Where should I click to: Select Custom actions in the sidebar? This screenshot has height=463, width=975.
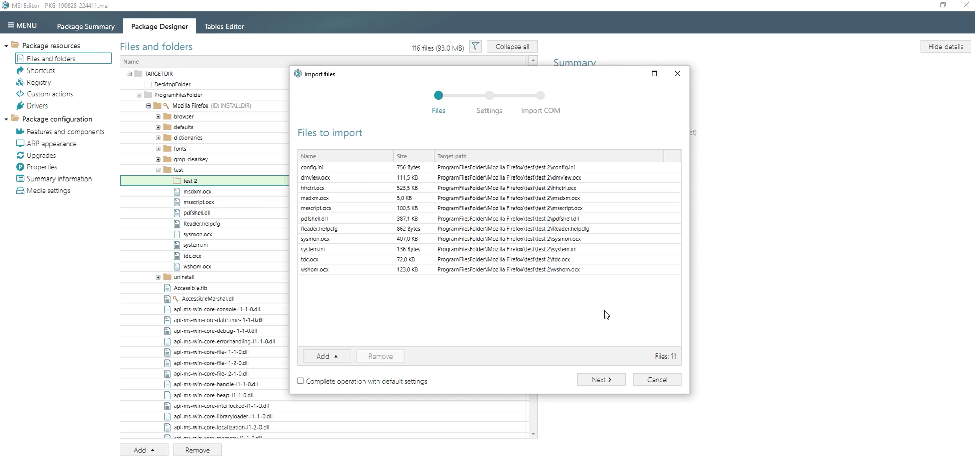[x=49, y=94]
